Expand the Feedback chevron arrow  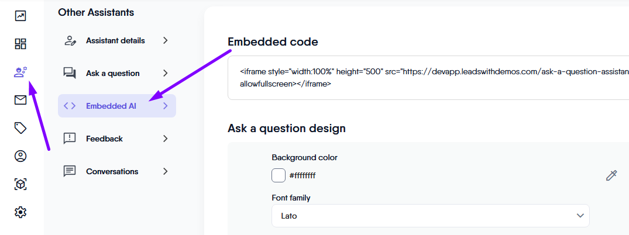click(166, 139)
